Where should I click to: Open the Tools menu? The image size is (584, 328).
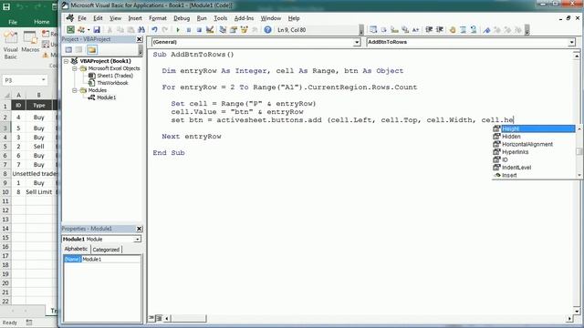(x=221, y=18)
